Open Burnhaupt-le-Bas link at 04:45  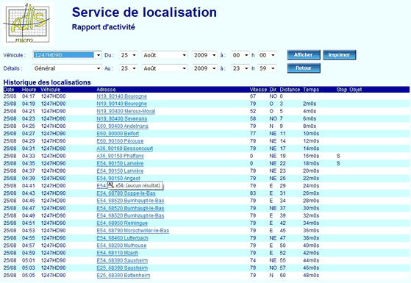[130, 201]
